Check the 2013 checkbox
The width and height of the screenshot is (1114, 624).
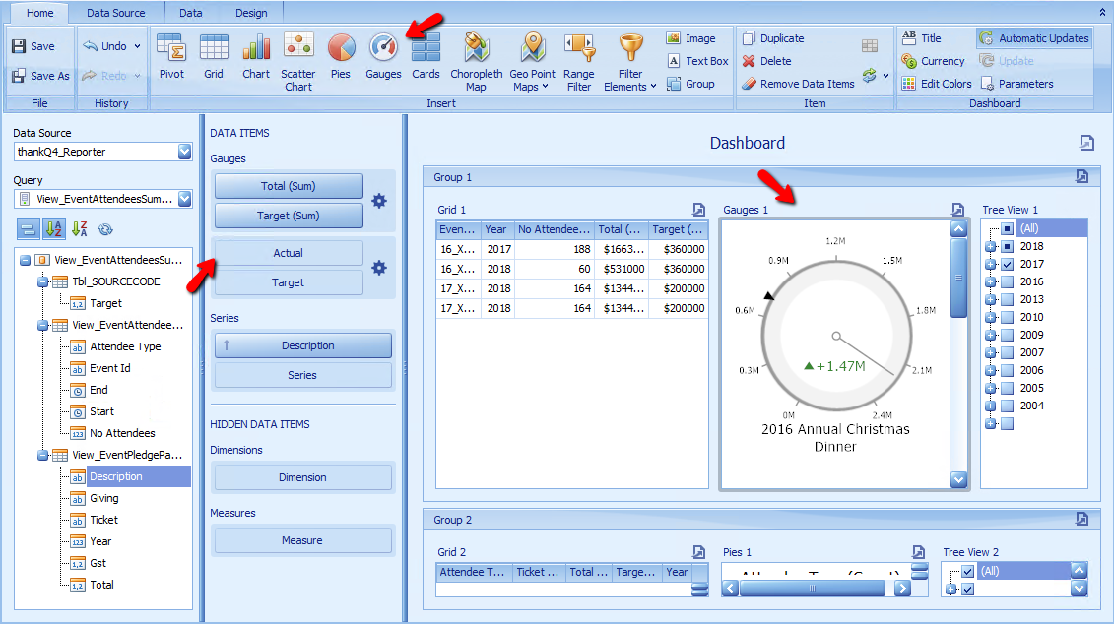(x=1007, y=299)
